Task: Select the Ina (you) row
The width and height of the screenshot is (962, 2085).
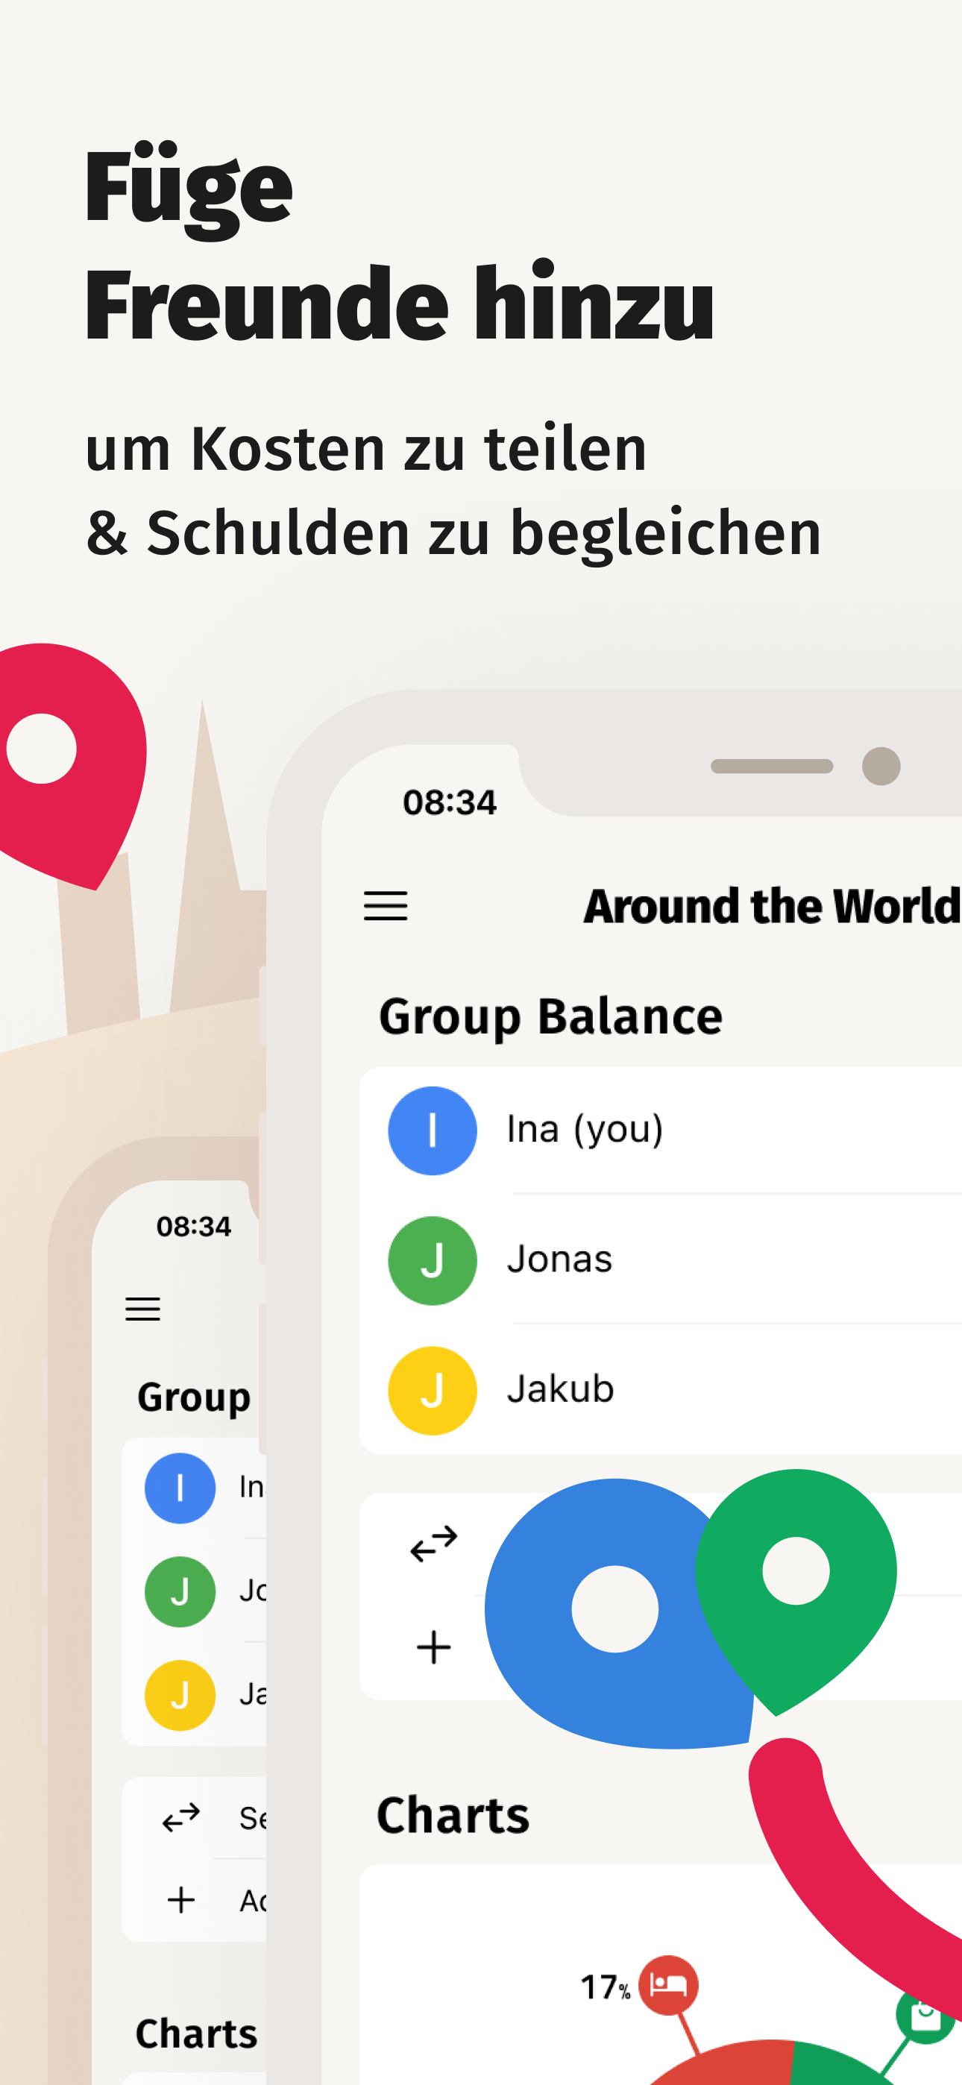Action: pyautogui.click(x=661, y=1130)
